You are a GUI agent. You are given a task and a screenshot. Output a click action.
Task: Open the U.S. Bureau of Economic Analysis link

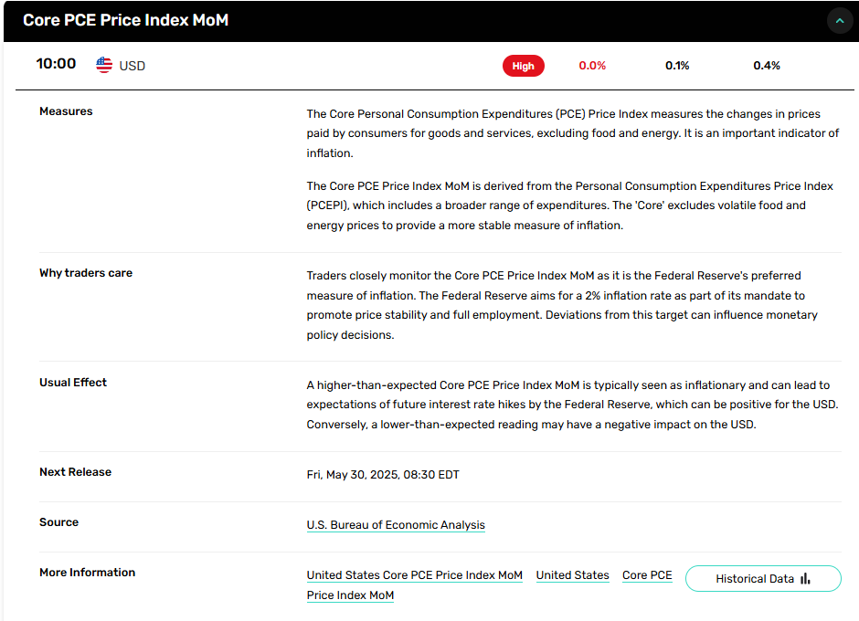[396, 525]
